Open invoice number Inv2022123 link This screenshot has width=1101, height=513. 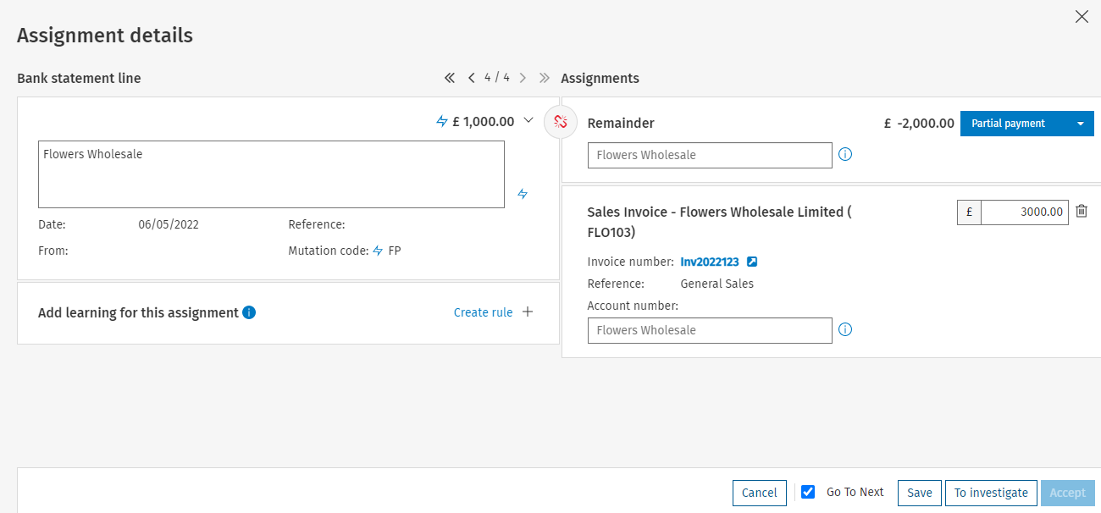[x=710, y=262]
